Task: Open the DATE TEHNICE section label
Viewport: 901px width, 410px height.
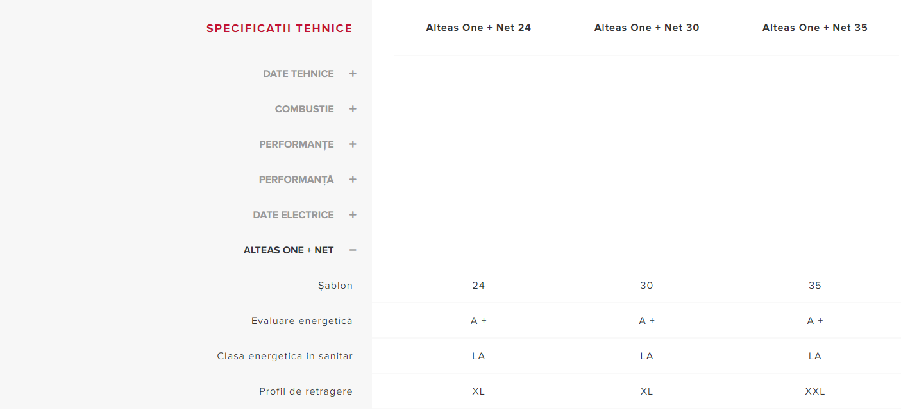Action: (298, 74)
